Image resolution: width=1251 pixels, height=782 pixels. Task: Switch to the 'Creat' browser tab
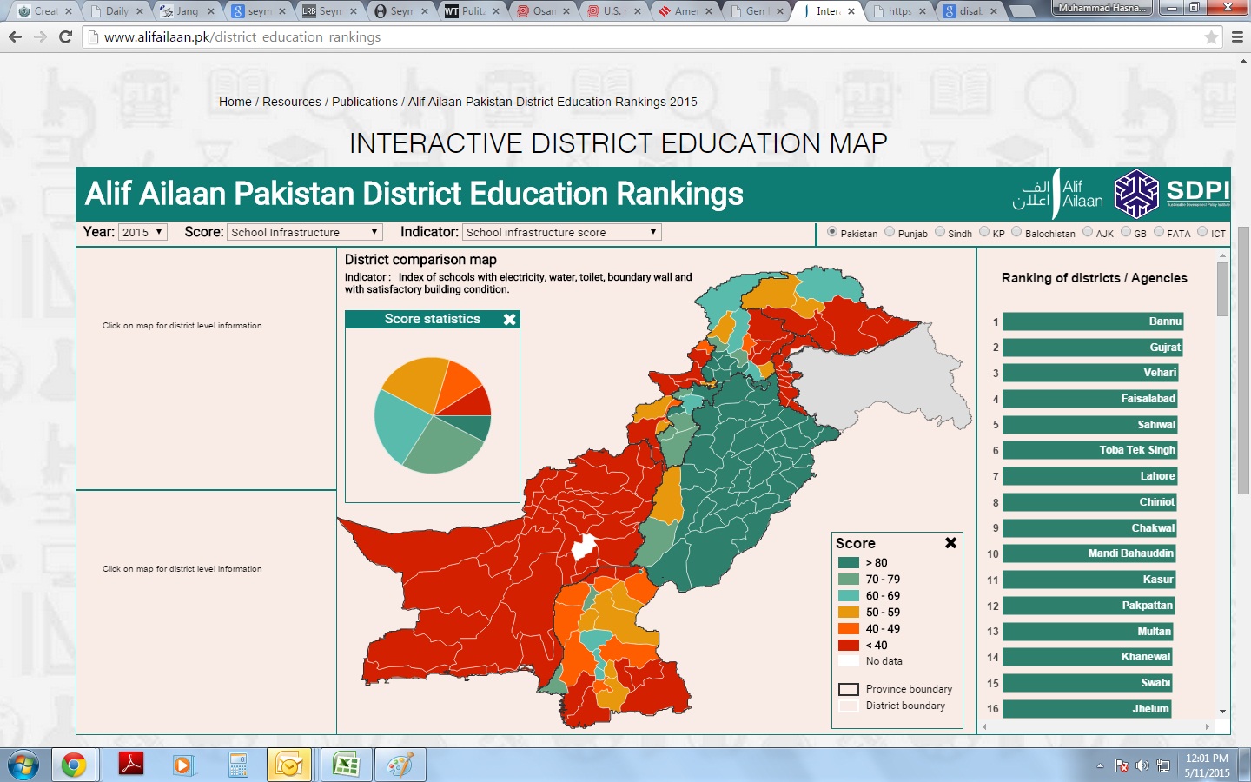pyautogui.click(x=42, y=11)
